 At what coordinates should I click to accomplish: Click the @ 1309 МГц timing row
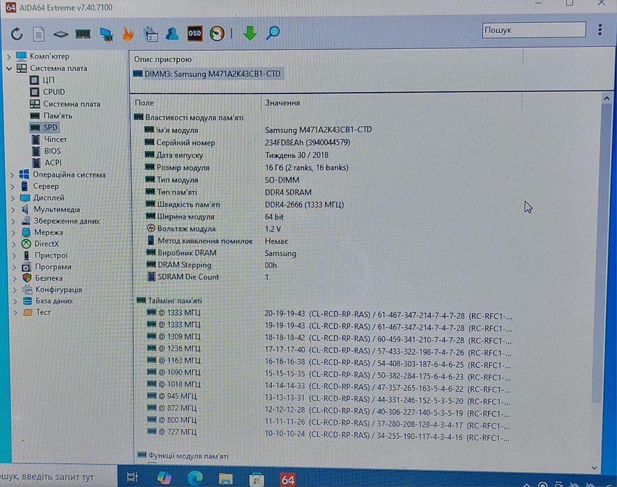click(x=329, y=337)
